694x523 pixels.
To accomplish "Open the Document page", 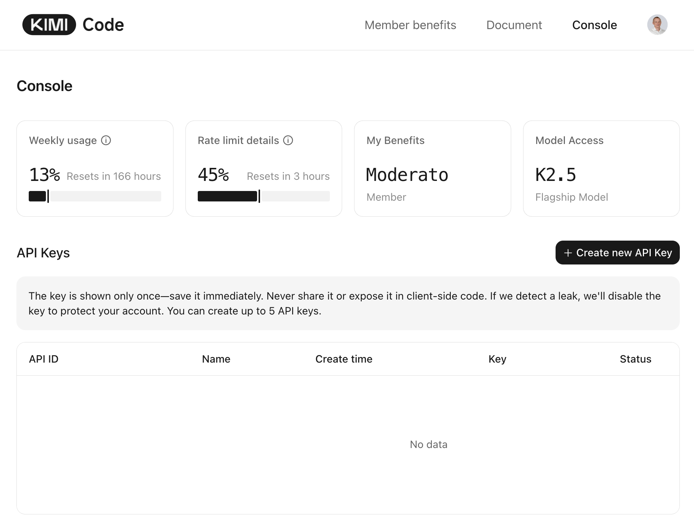I will click(x=514, y=25).
